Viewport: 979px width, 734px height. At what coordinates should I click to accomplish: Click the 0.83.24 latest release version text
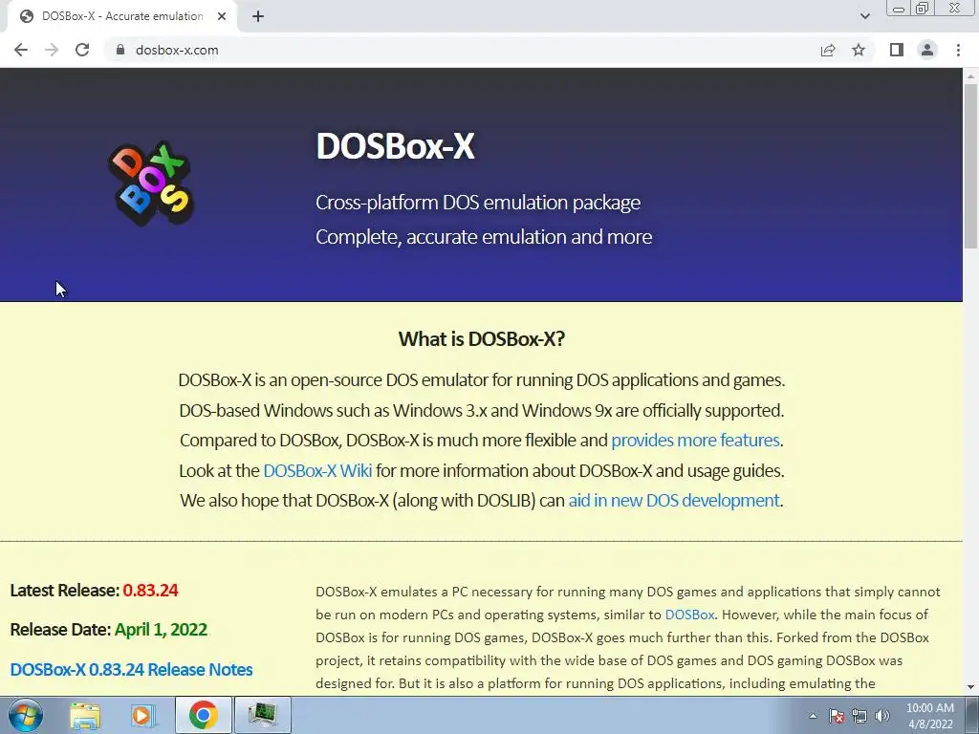point(150,590)
